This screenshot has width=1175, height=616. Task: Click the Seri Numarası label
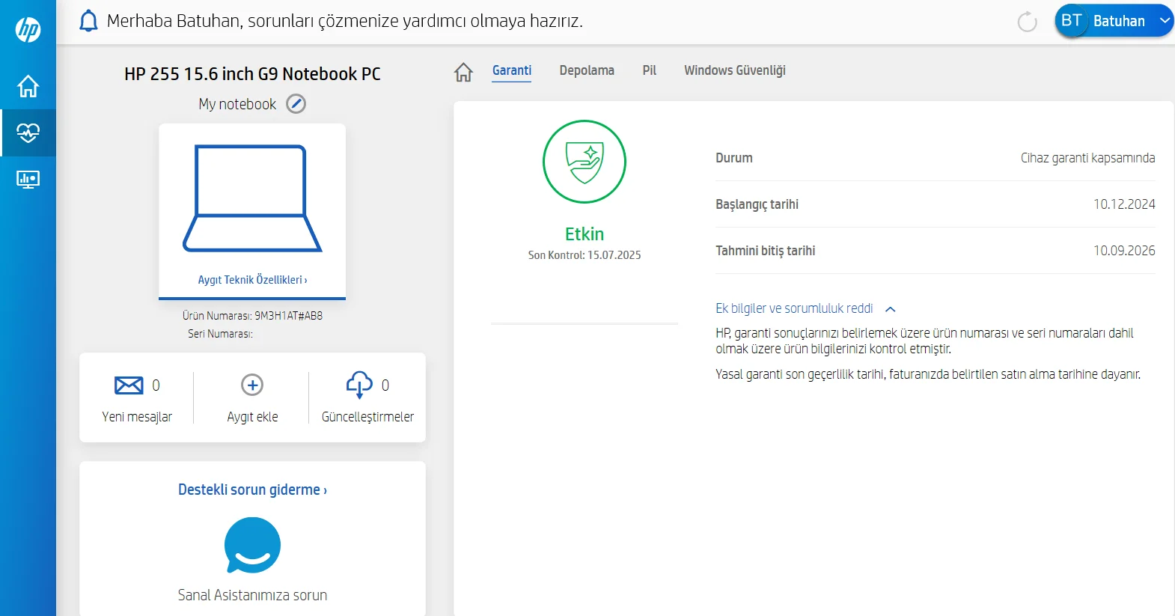pyautogui.click(x=220, y=334)
